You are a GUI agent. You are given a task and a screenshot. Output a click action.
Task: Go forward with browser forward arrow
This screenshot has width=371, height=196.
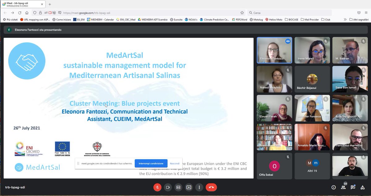coord(12,13)
